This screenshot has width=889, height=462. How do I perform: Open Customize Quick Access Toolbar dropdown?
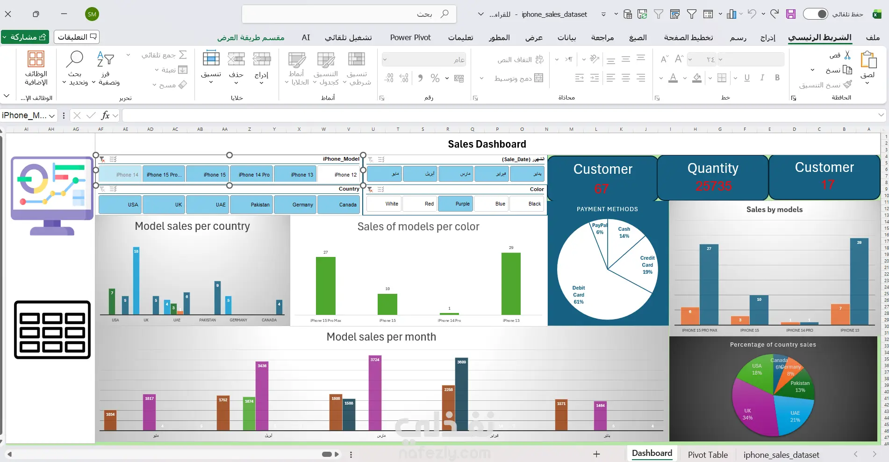(x=603, y=14)
